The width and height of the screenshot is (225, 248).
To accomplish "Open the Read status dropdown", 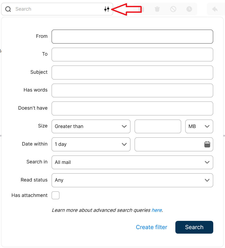I will coord(132,180).
